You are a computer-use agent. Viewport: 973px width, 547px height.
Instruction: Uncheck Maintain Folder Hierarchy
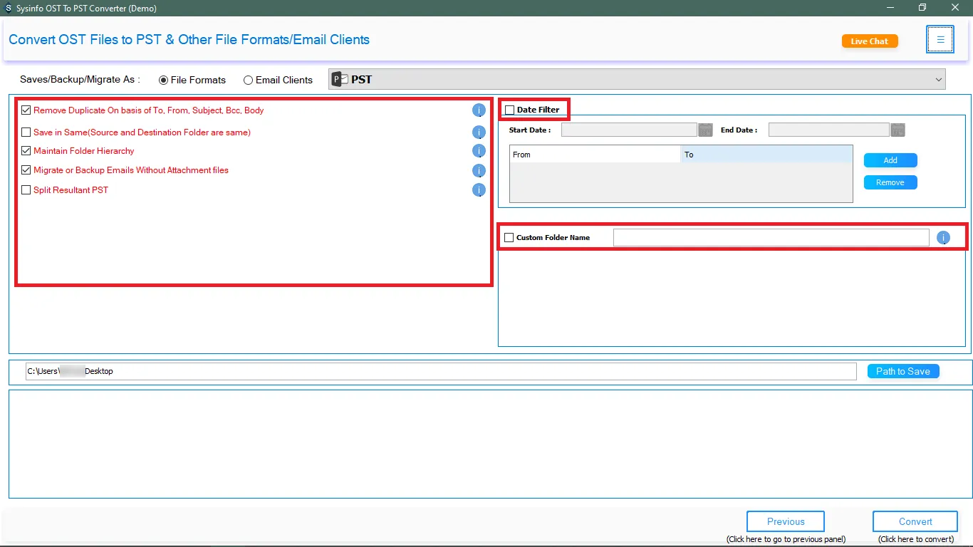click(26, 151)
